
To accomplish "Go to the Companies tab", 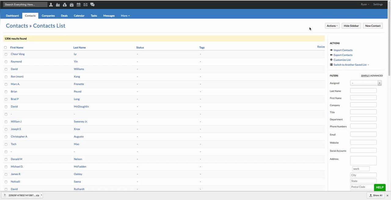I will 48,16.
